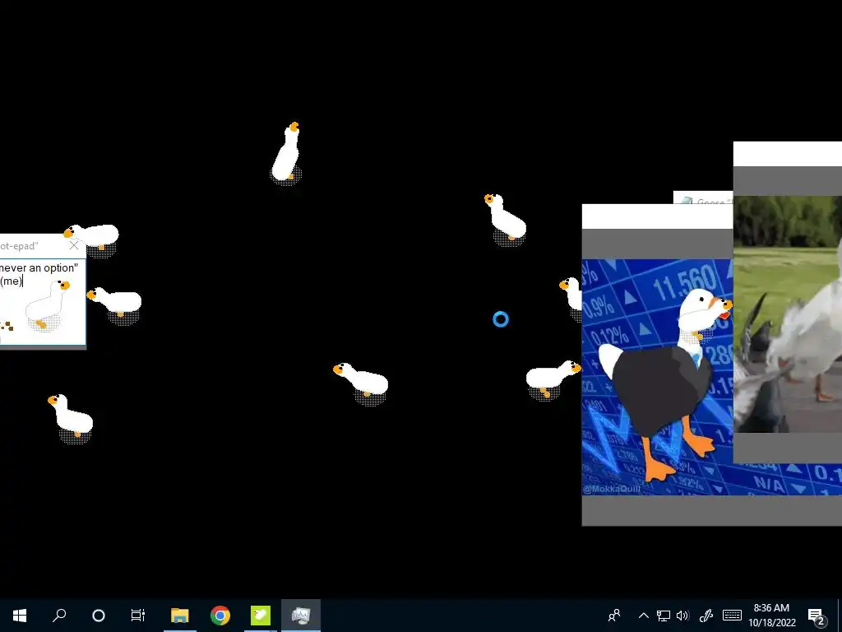The image size is (842, 632).
Task: Open volume speaker tray icon
Action: point(682,616)
